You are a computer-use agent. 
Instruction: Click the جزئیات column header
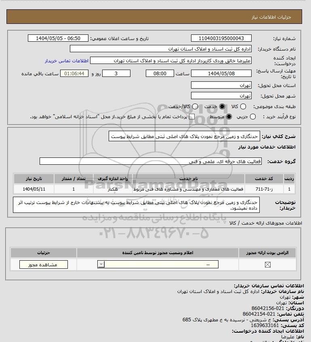[44, 253]
